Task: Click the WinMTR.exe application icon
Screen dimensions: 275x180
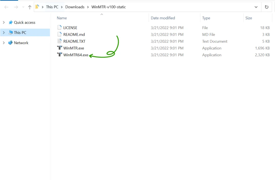Action: 60,48
